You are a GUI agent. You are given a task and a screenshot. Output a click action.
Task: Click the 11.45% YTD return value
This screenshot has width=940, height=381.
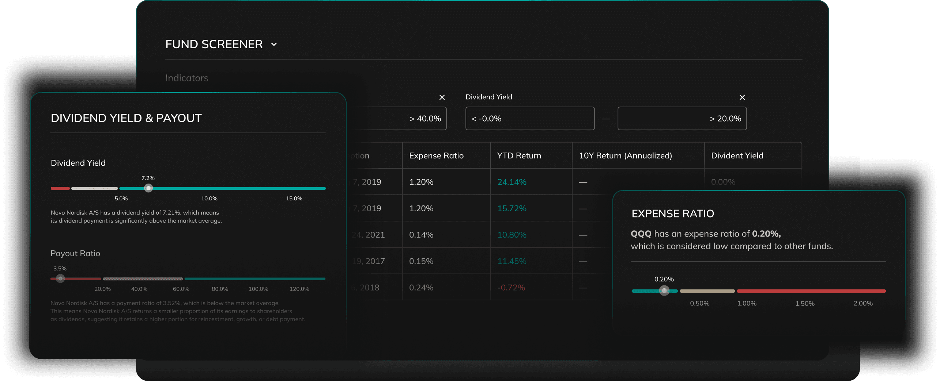511,261
